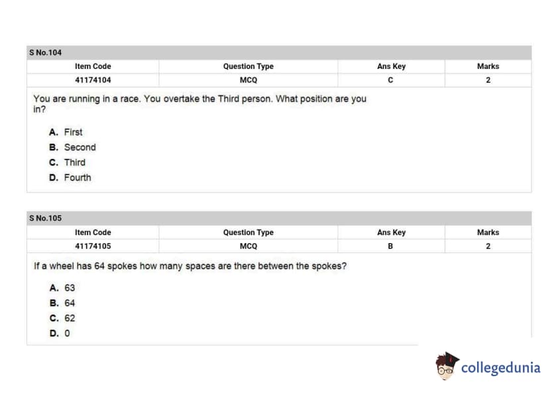Click 'Question Type' column header in S No.104

point(248,66)
